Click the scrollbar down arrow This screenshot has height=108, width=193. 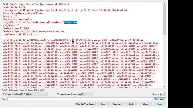[164, 86]
